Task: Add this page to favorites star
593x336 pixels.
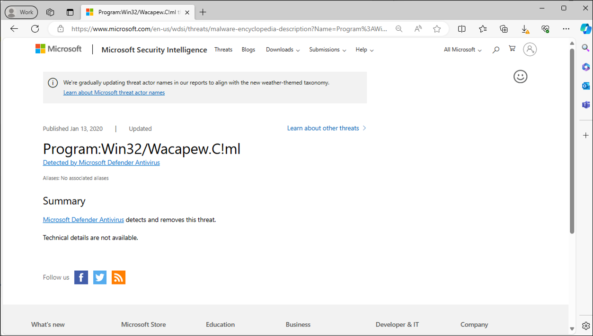Action: tap(437, 29)
